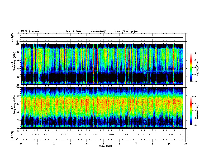Click the color scale bar beside ch.2 spectrogram
Screen dimensions: 209x161
(191, 111)
